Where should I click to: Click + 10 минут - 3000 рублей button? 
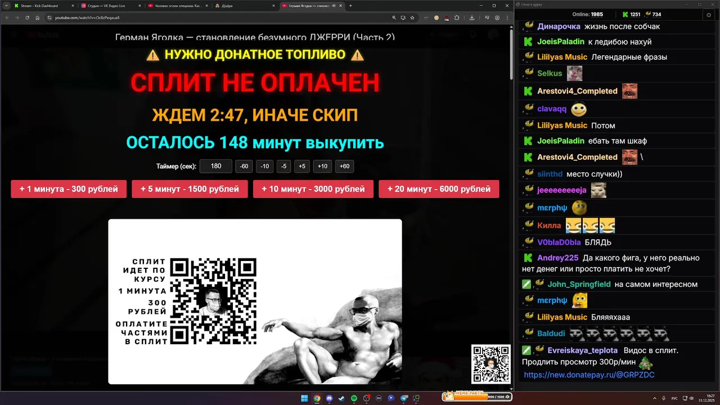pos(313,189)
